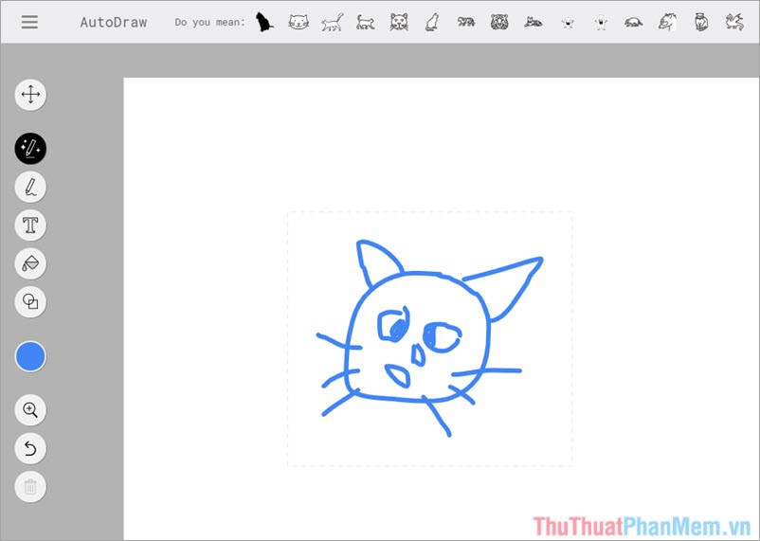Click the AutoDraw title text
Screen dimensions: 760x541
tap(114, 22)
